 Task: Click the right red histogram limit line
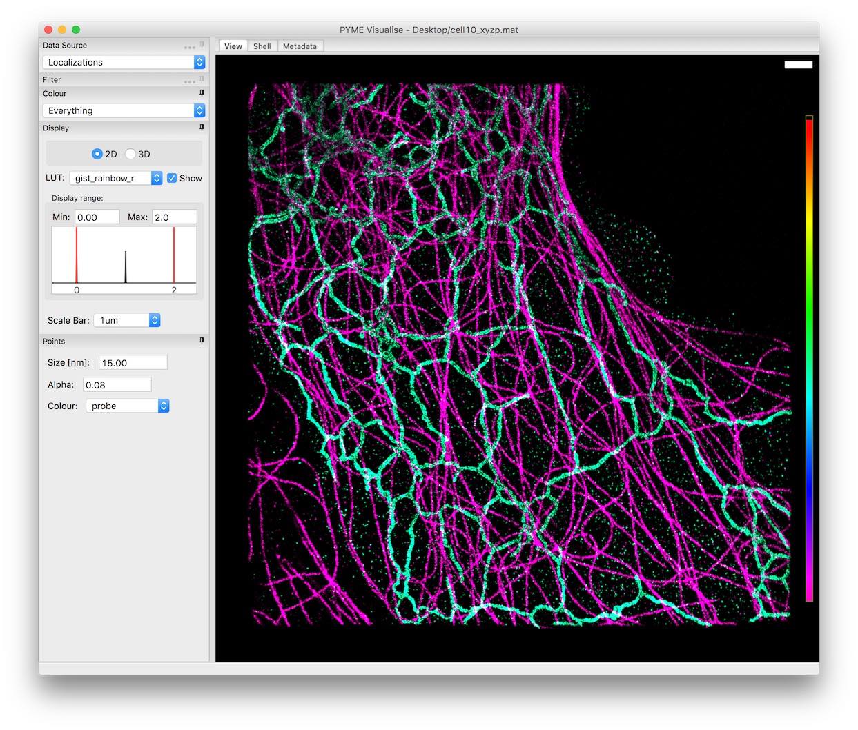(174, 255)
